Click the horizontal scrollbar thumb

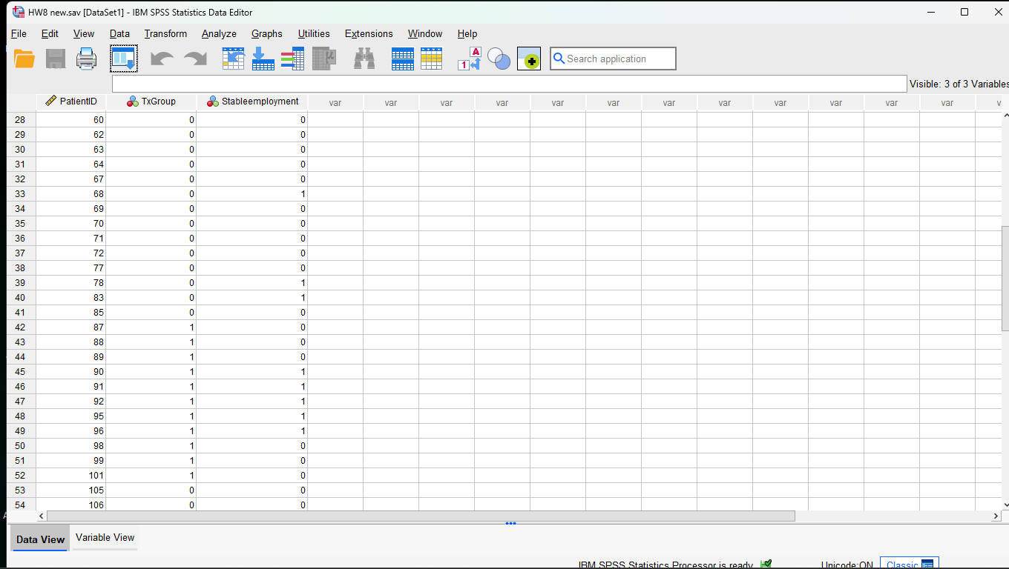pyautogui.click(x=421, y=516)
